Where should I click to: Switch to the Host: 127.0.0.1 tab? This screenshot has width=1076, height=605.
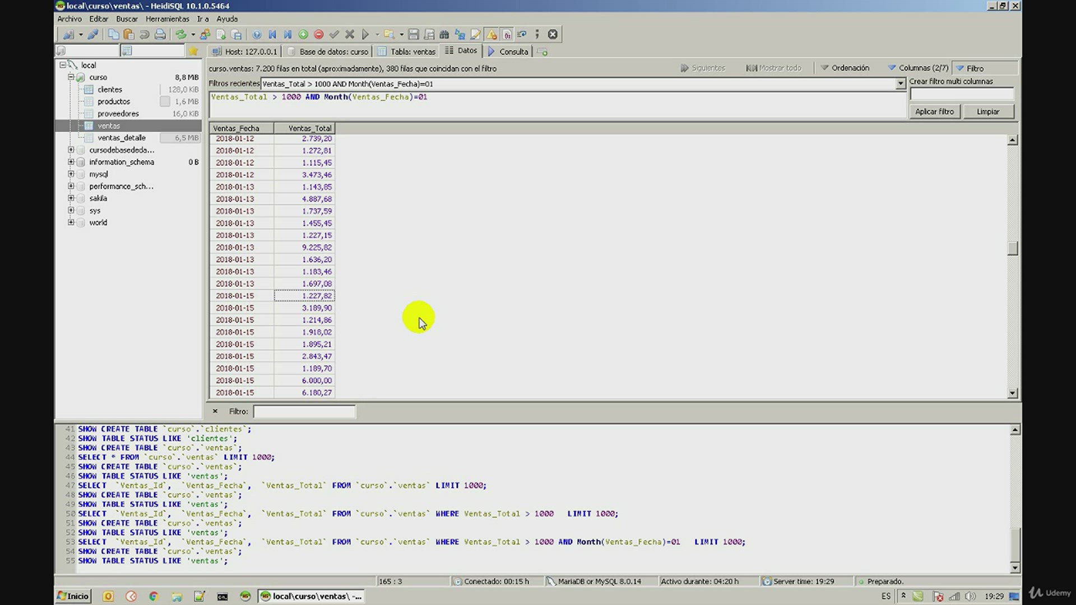point(244,52)
